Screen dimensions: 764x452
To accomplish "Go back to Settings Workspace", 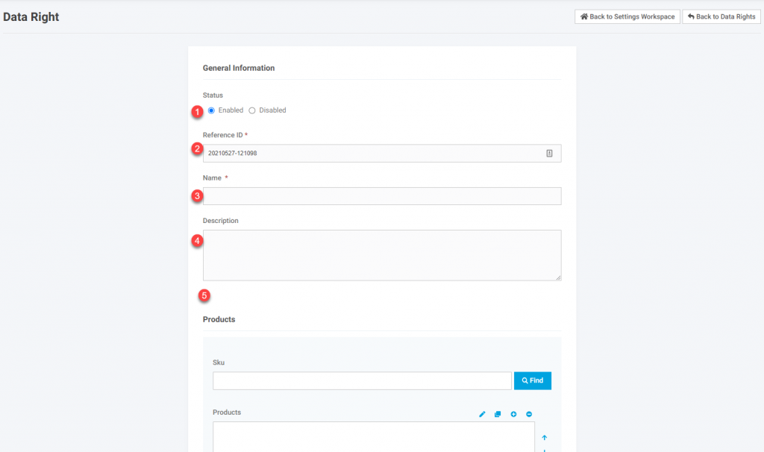I will (x=627, y=16).
